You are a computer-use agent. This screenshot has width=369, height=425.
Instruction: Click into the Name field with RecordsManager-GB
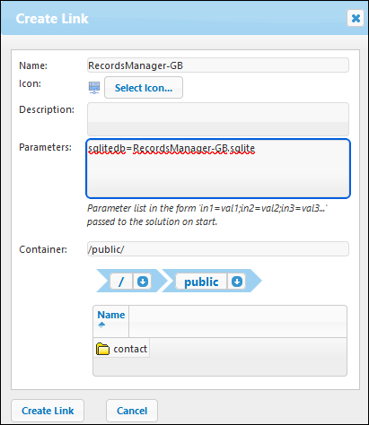[218, 65]
